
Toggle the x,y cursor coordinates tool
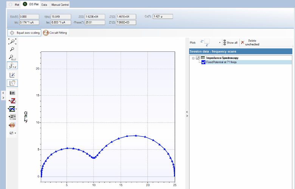[x=12, y=66]
